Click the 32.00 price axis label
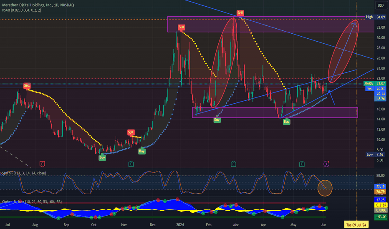This screenshot has height=229, width=389. pos(381,27)
